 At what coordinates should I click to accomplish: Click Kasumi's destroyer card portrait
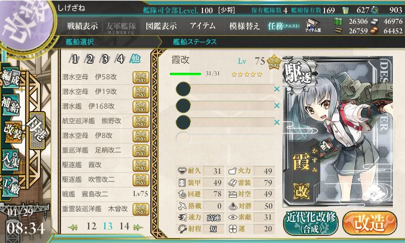[x=338, y=131]
